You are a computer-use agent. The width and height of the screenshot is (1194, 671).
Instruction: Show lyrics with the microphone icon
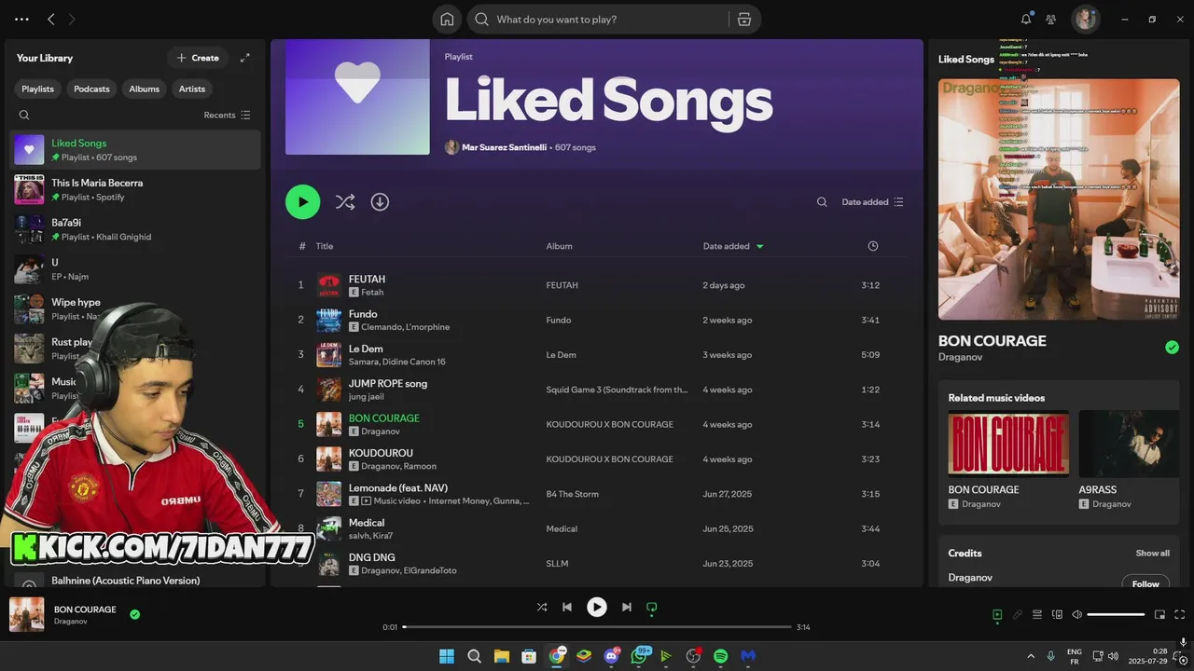pyautogui.click(x=1018, y=614)
